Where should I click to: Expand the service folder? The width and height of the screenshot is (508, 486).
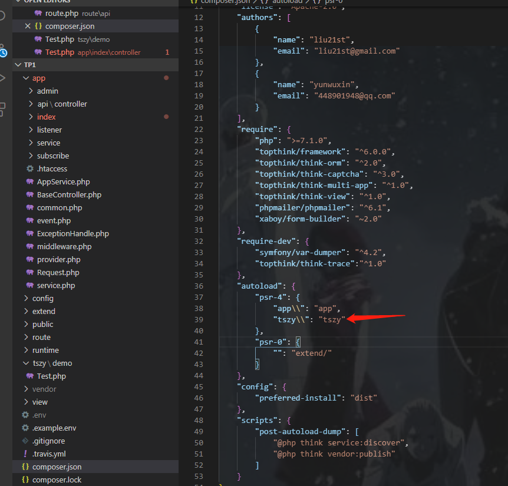point(31,143)
